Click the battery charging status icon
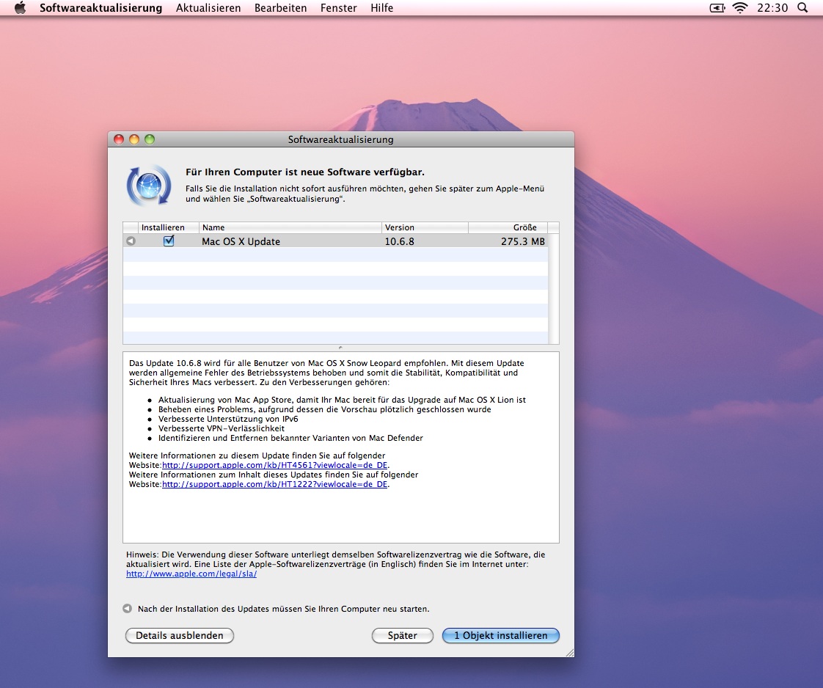Image resolution: width=823 pixels, height=688 pixels. [717, 8]
